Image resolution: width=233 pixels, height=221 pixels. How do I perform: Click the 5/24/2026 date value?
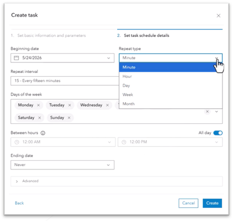click(32, 58)
